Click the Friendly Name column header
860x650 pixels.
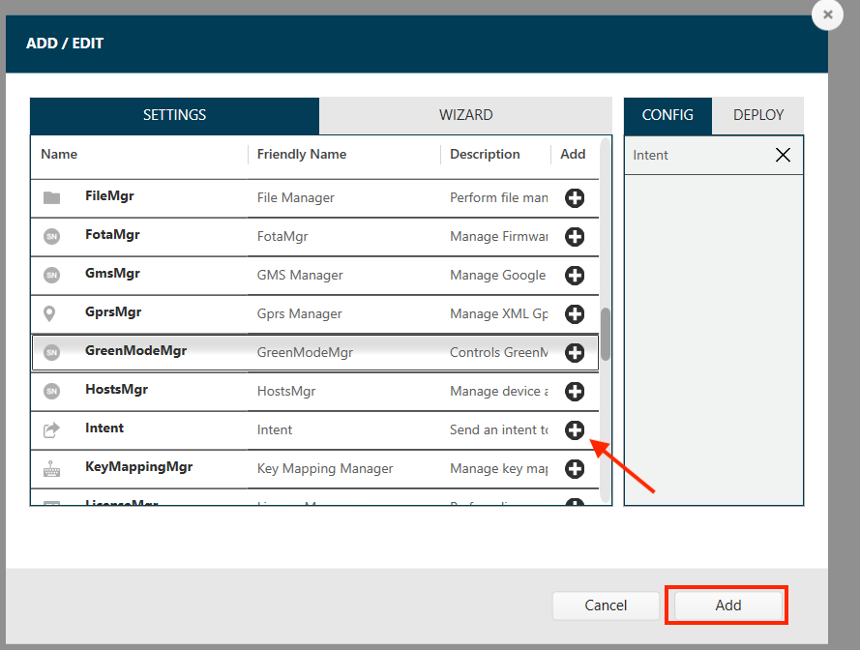tap(301, 154)
